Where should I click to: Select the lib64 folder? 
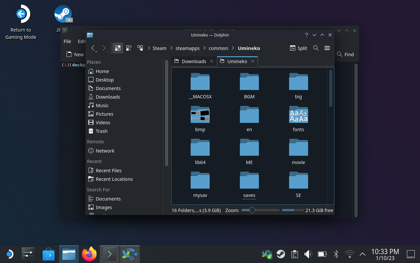[200, 152]
